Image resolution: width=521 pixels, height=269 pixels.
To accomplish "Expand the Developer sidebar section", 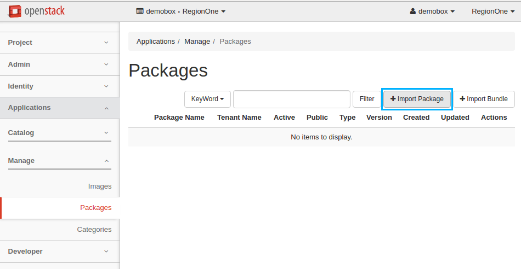I will (59, 252).
